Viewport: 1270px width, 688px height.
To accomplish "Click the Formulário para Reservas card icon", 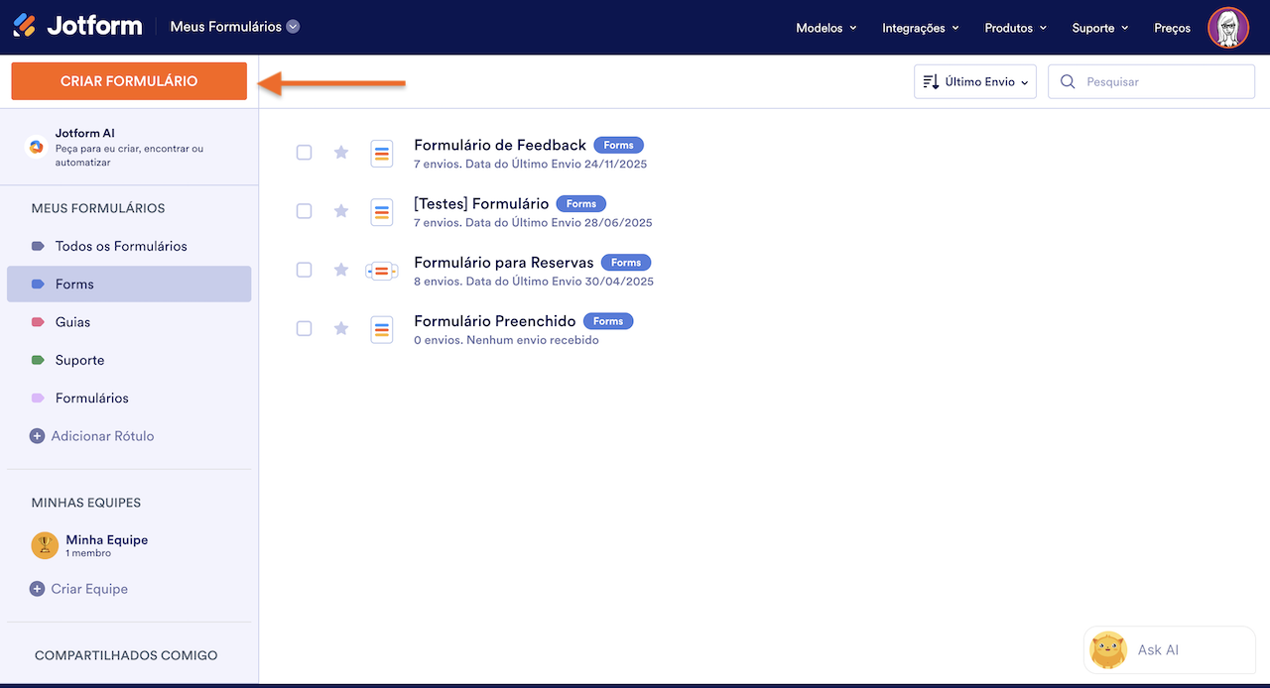I will coord(382,270).
